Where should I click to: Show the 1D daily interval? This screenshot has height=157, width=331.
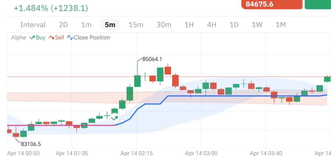click(234, 25)
